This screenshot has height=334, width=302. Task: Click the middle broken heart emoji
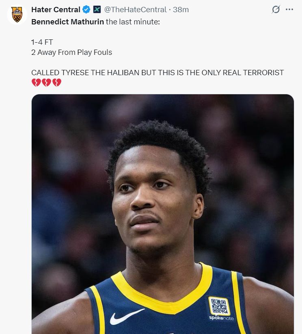pos(46,82)
